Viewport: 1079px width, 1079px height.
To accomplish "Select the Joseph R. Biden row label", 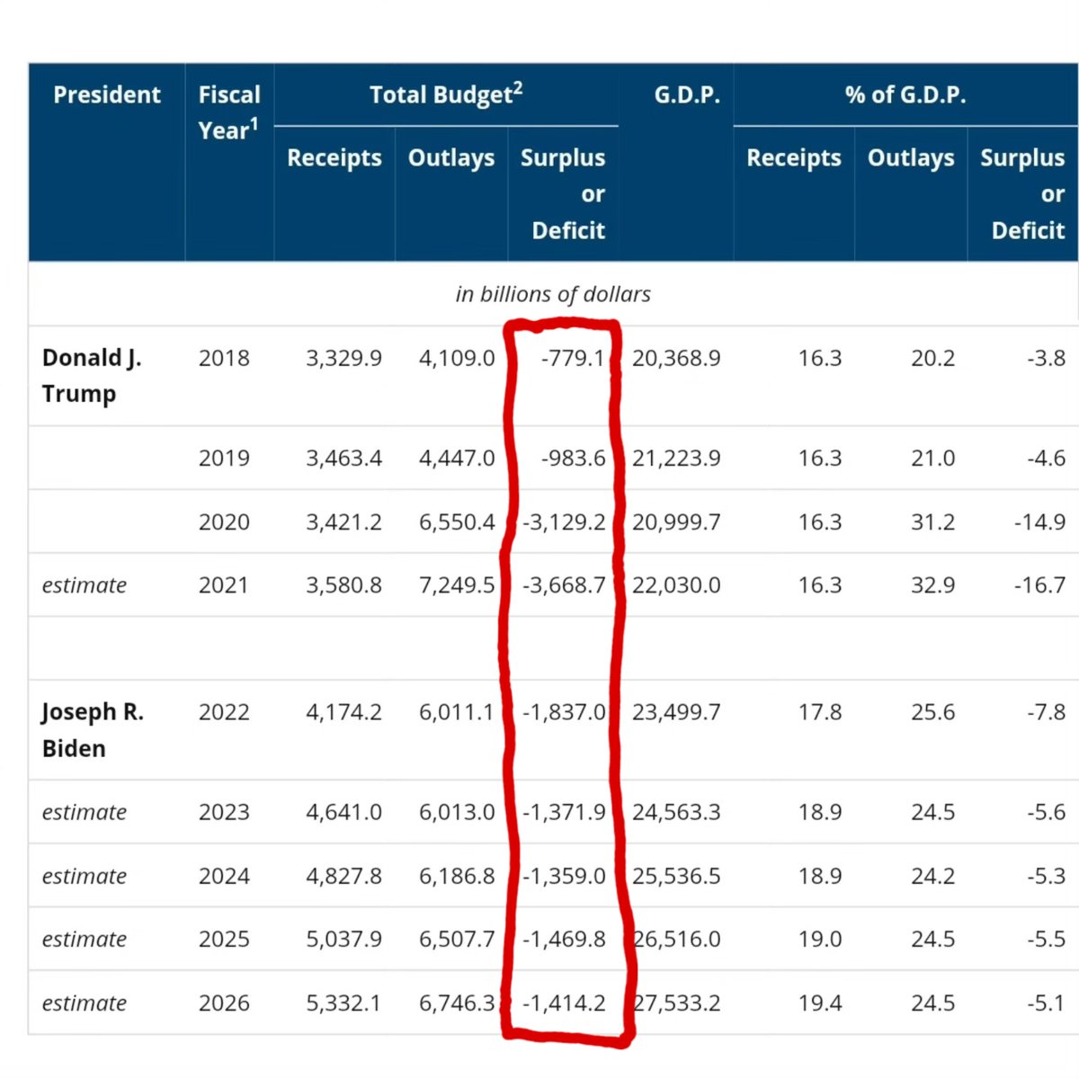I will pyautogui.click(x=93, y=730).
